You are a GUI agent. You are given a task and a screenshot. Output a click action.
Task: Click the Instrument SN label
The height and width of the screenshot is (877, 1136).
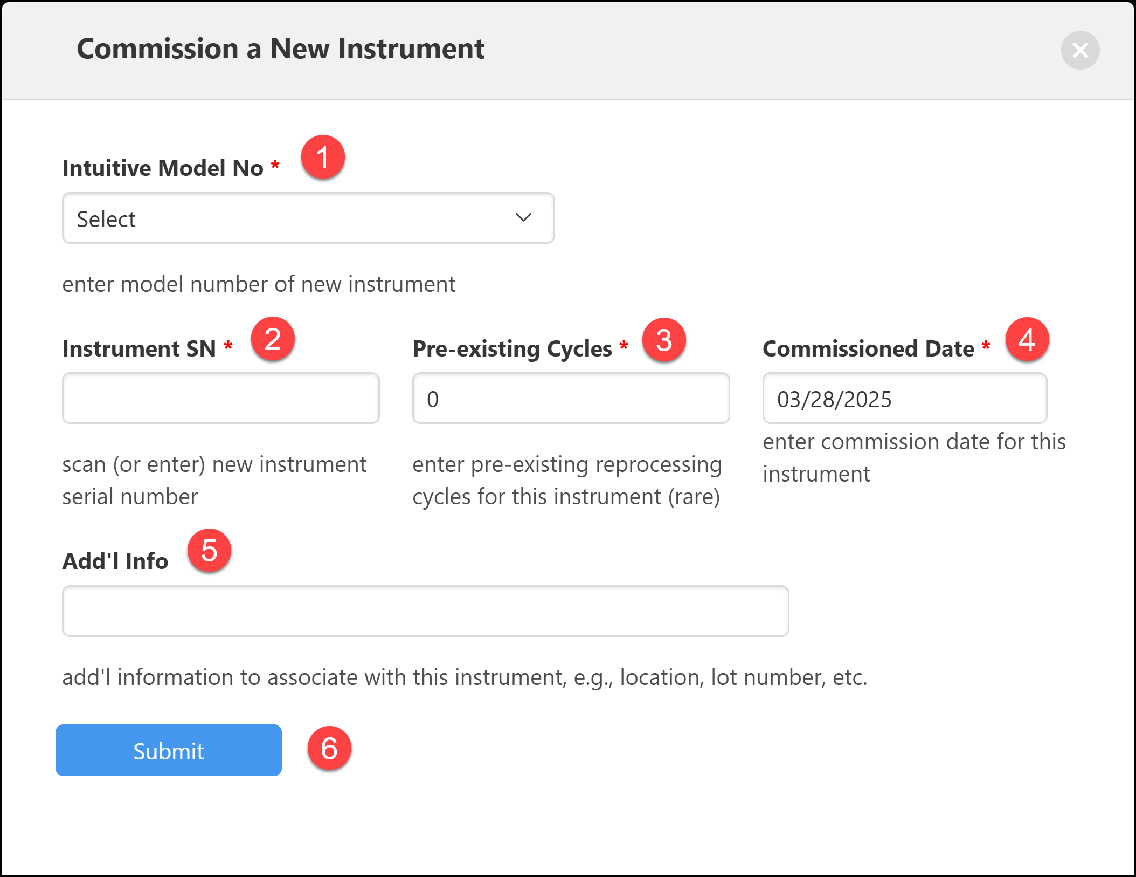point(139,349)
